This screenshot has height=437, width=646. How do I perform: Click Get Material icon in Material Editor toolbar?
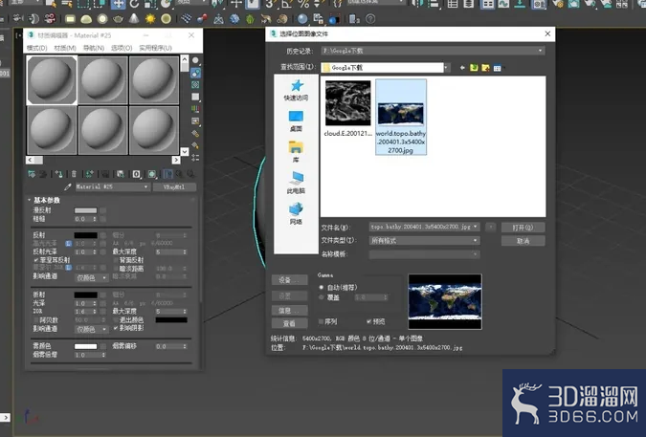[x=32, y=174]
